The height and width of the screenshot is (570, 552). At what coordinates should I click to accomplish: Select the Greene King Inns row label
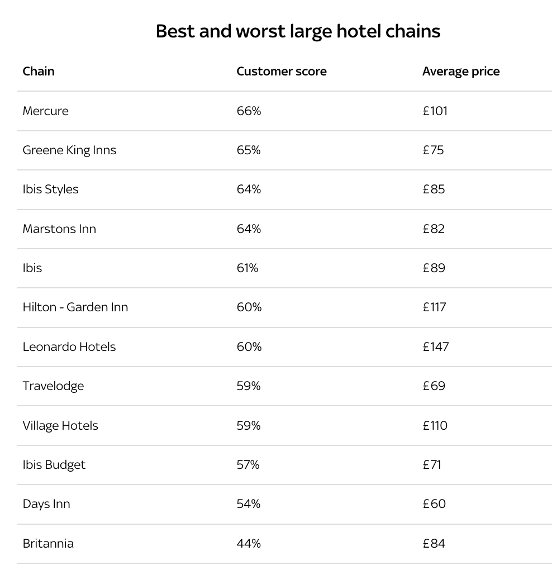coord(69,150)
